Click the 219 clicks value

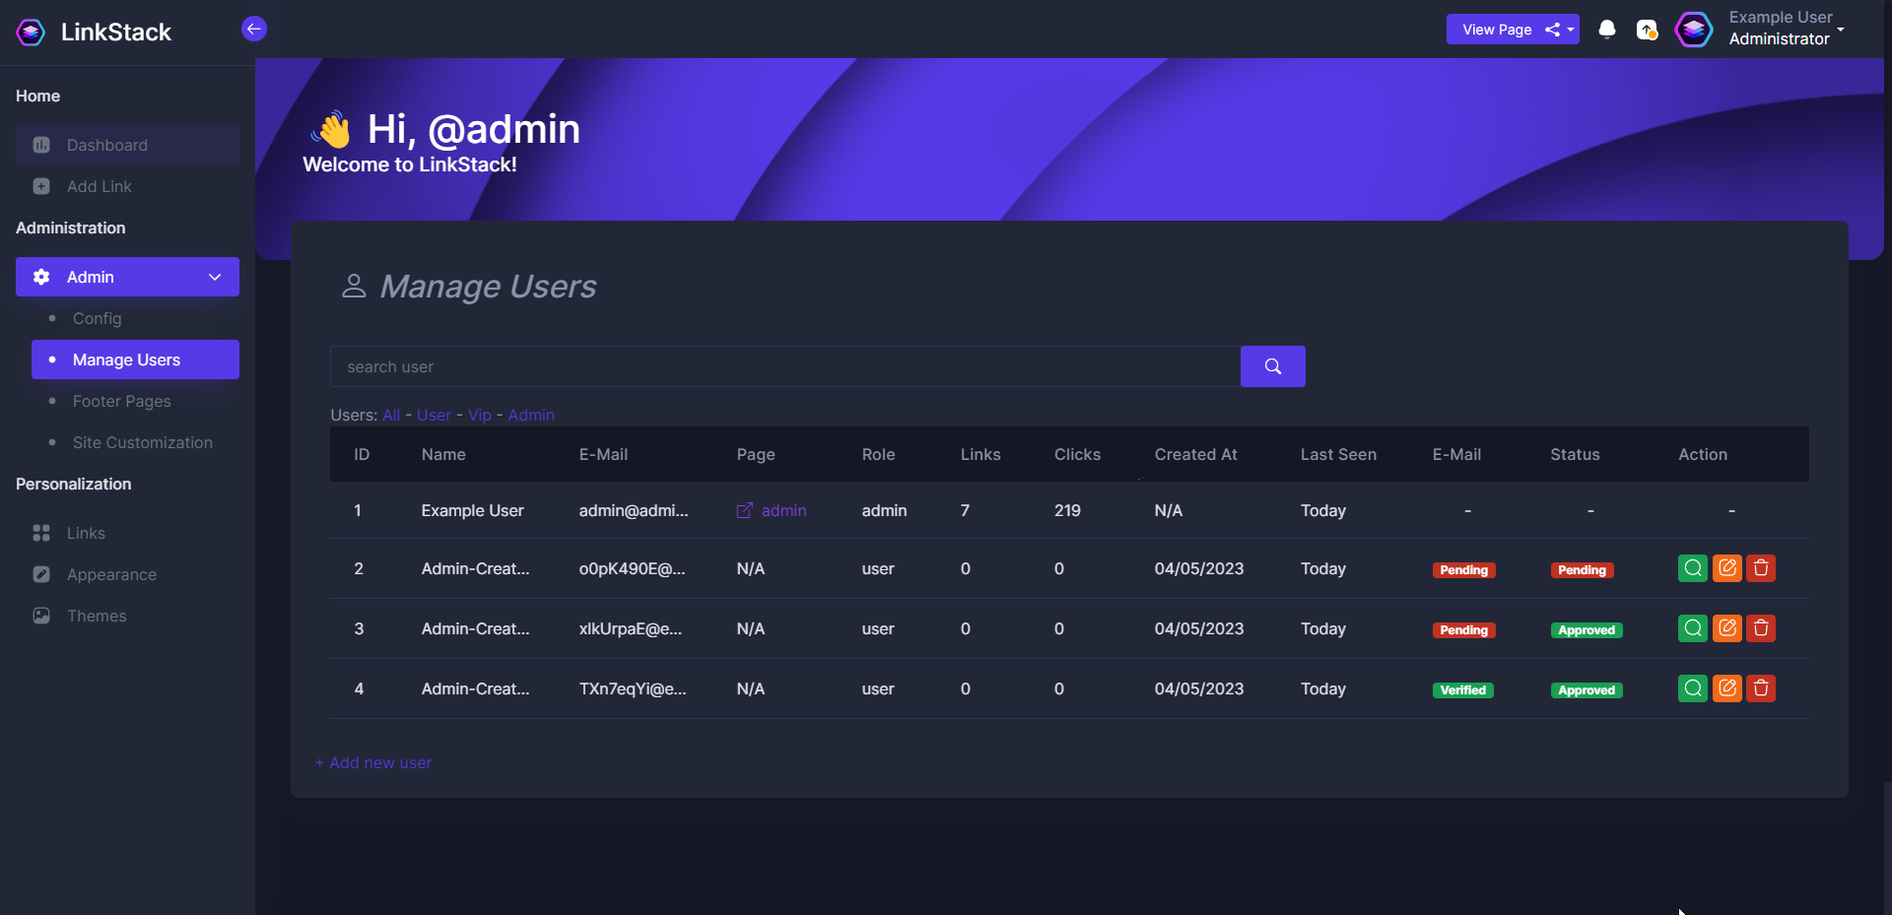point(1067,510)
